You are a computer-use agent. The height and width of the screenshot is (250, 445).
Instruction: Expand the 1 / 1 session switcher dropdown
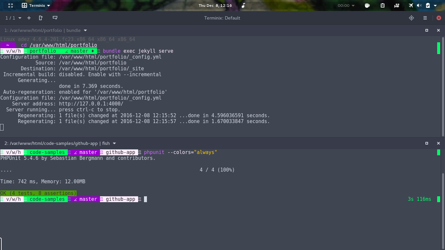(x=13, y=18)
